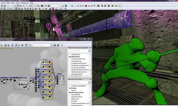178x106 pixels.
Task: Select the light bulb actor in viewport
Action: (49, 27)
